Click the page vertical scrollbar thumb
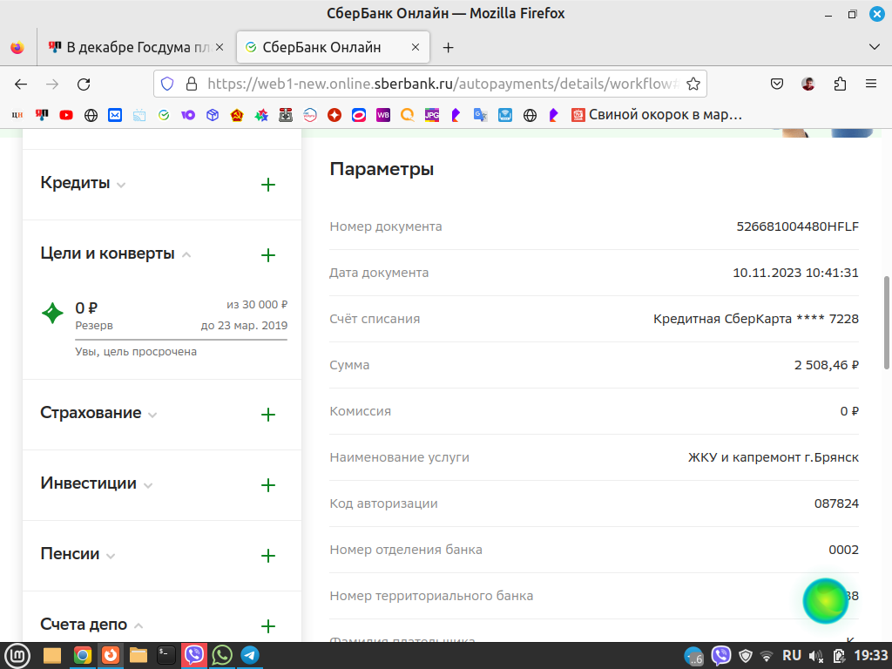Image resolution: width=892 pixels, height=669 pixels. tap(886, 322)
